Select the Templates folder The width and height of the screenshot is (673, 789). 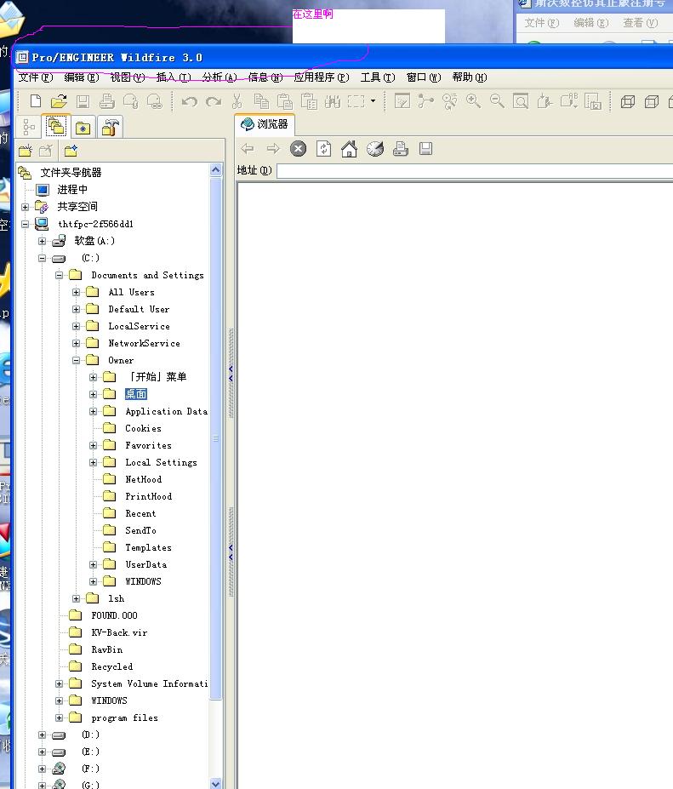[x=148, y=547]
